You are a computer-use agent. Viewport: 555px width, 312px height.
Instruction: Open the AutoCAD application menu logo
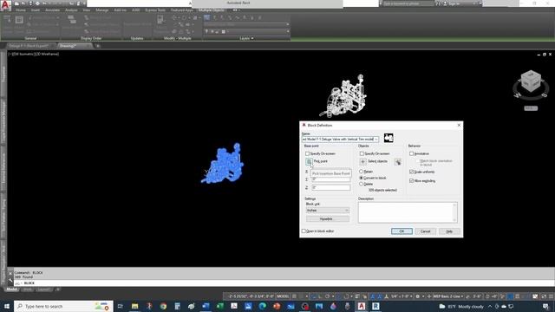click(5, 6)
